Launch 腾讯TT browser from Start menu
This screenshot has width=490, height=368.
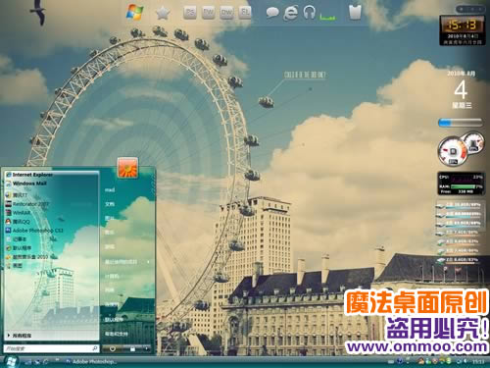(x=17, y=195)
